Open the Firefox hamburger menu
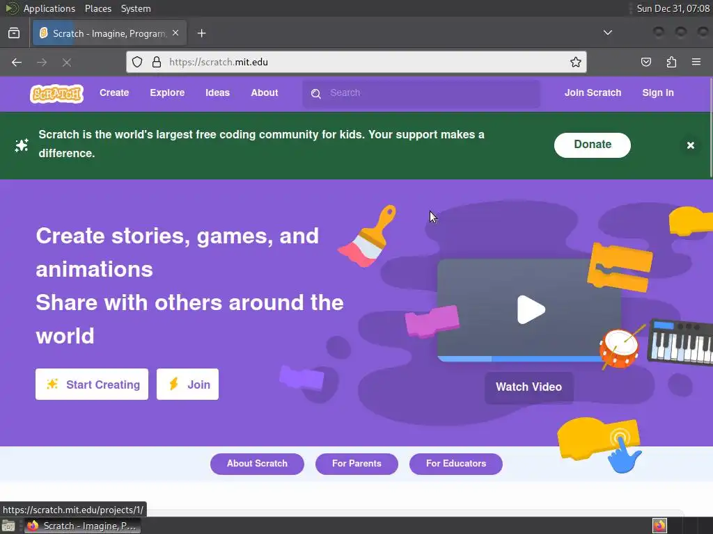Image resolution: width=713 pixels, height=534 pixels. 696,62
